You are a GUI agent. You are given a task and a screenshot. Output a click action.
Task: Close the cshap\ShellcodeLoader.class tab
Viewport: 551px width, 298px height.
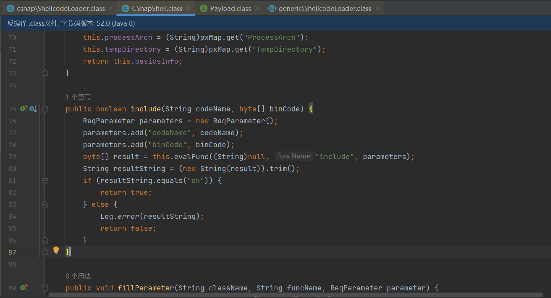(x=111, y=8)
